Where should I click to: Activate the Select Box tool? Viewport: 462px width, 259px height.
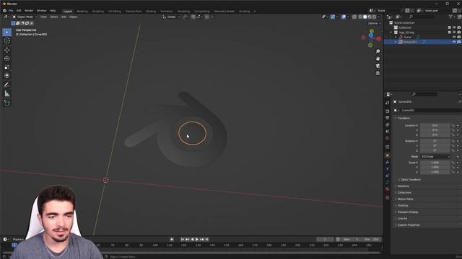(6, 32)
